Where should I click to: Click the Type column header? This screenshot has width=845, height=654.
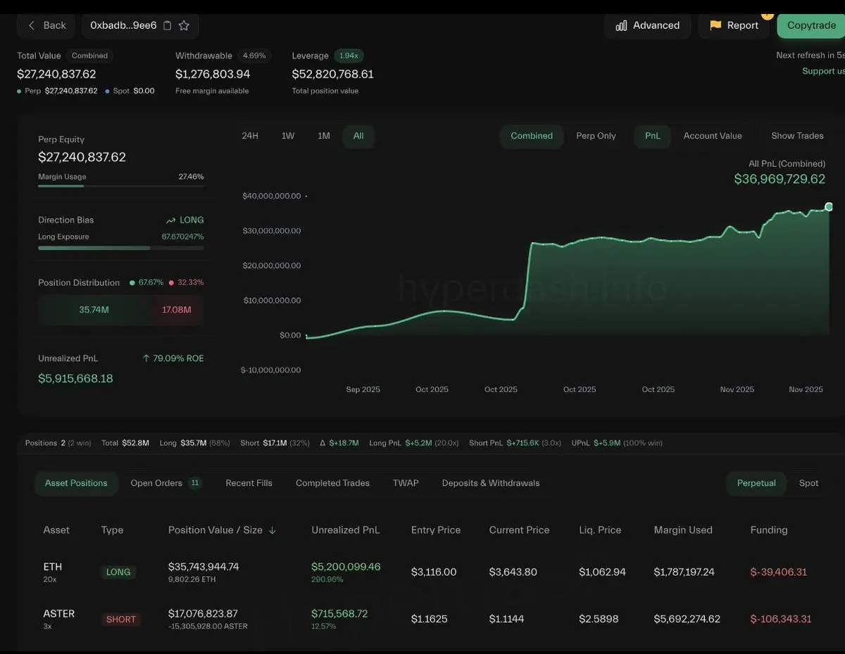coord(112,530)
